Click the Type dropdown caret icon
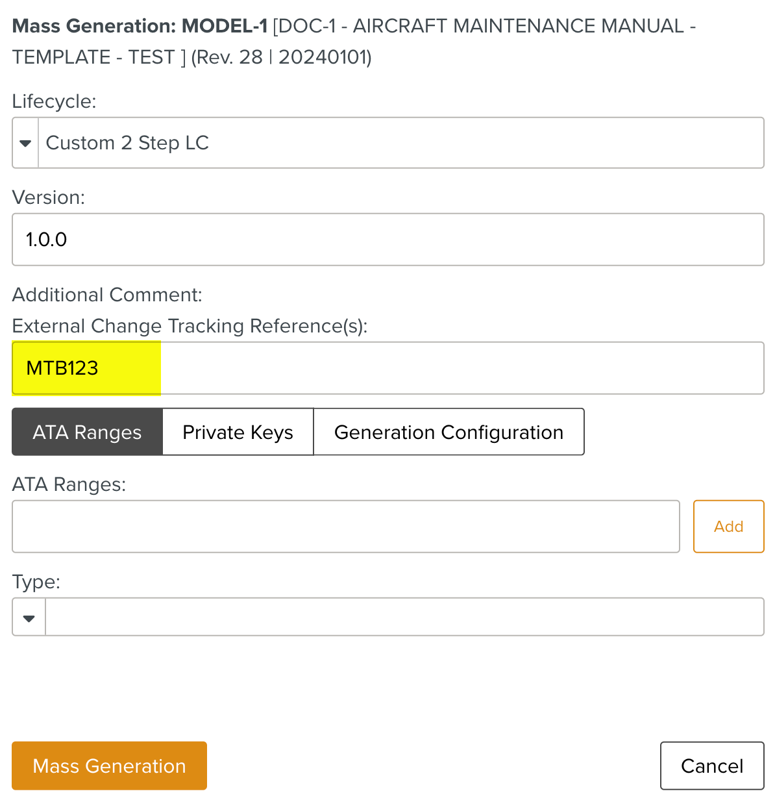The image size is (775, 800). point(29,618)
